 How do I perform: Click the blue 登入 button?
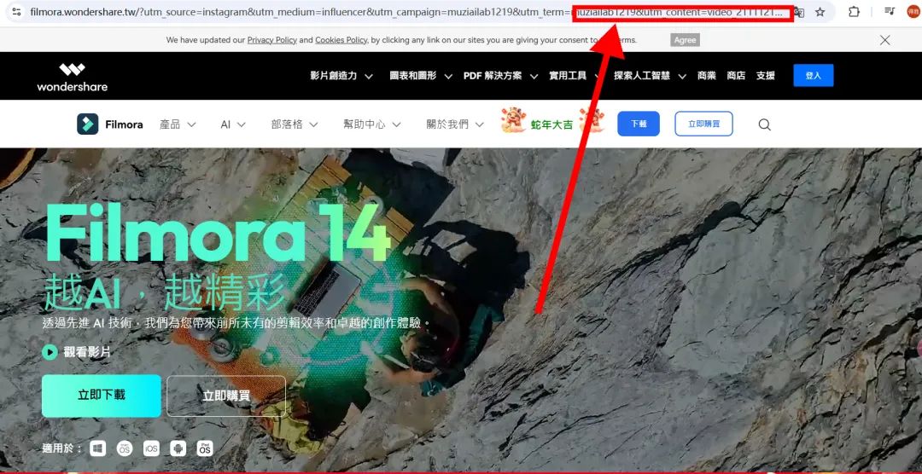[814, 75]
